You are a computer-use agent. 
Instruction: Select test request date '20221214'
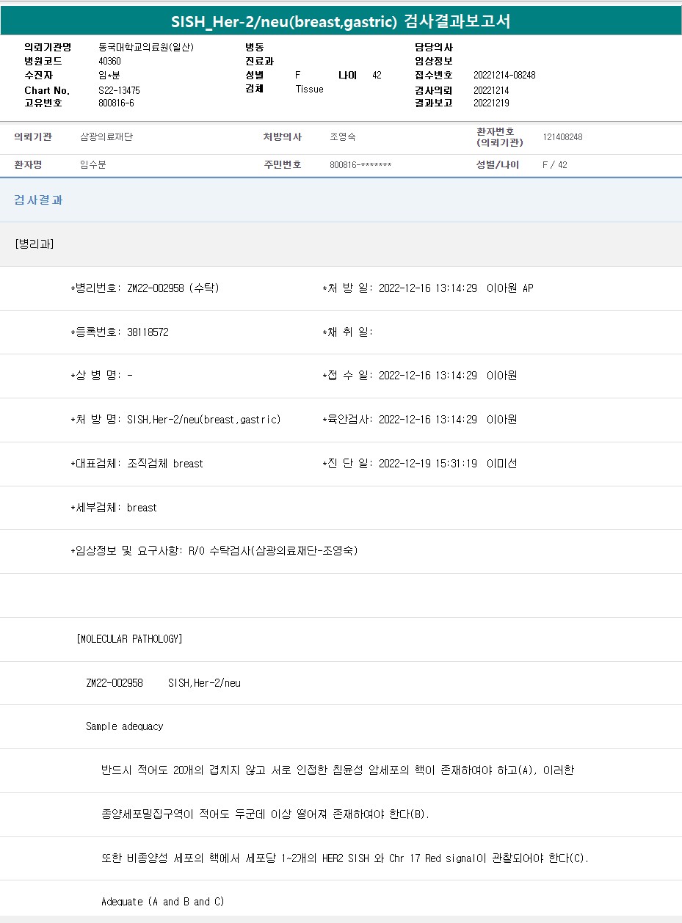[491, 90]
